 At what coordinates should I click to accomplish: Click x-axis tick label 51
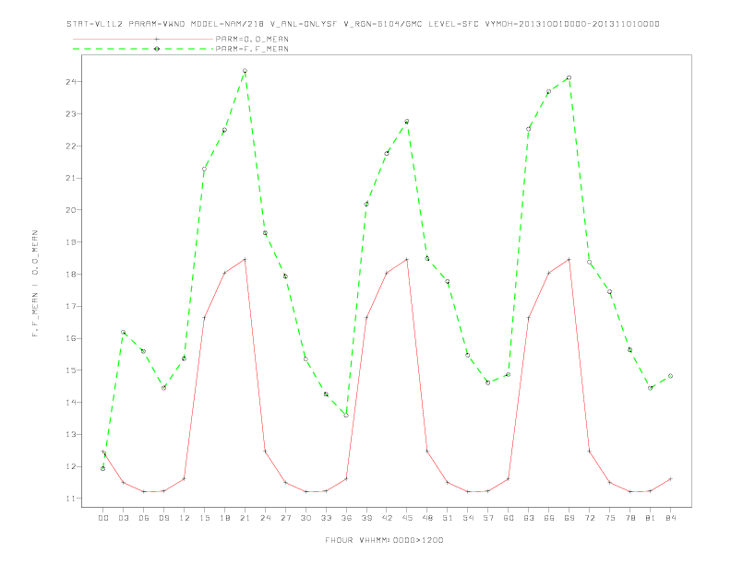point(448,518)
